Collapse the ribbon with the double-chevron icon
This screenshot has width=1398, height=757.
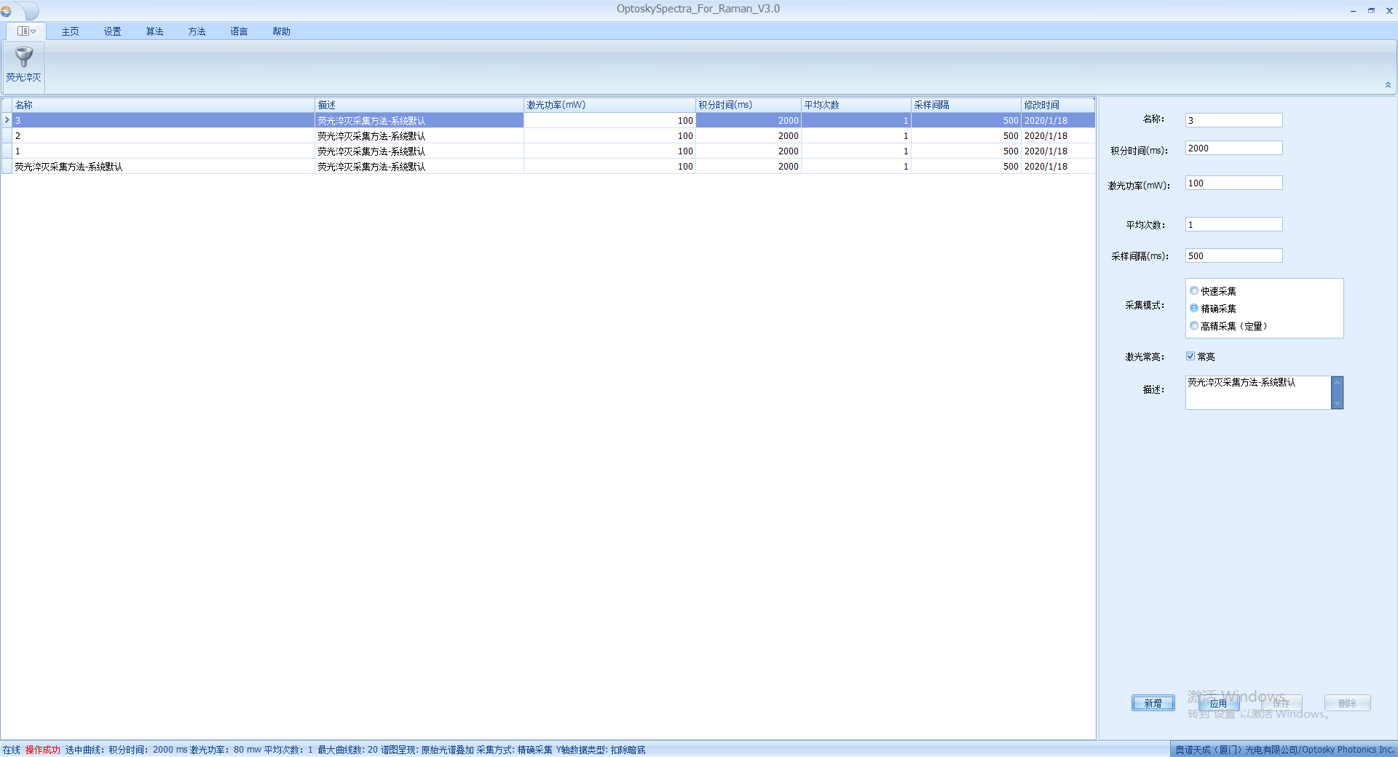(1388, 85)
